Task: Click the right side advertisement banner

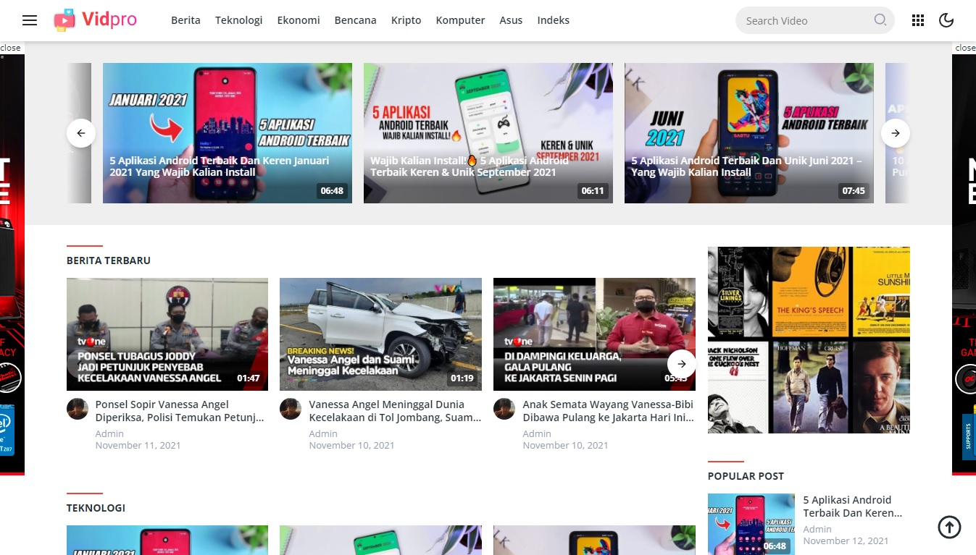Action: [964, 264]
